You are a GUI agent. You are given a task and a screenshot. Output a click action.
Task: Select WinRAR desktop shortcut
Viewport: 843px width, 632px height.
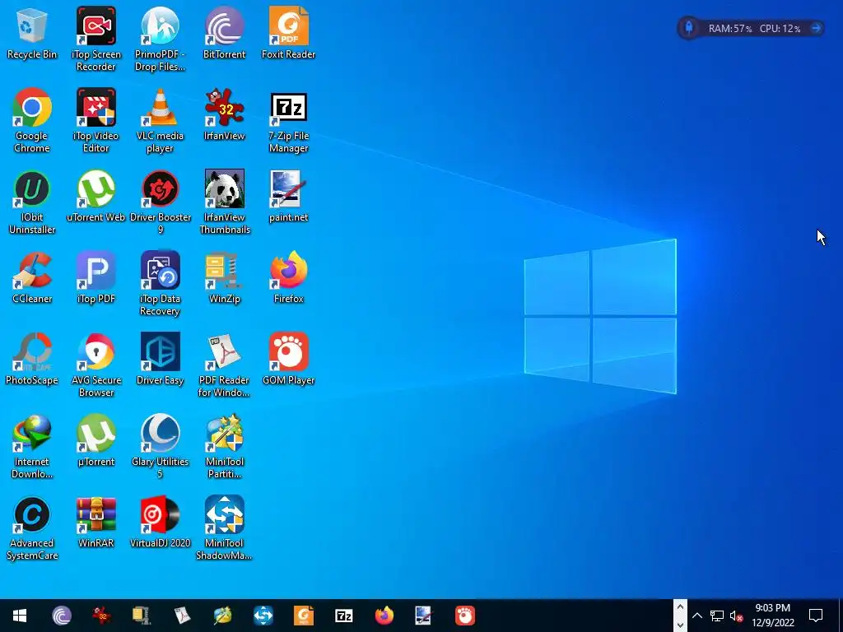[x=95, y=523]
